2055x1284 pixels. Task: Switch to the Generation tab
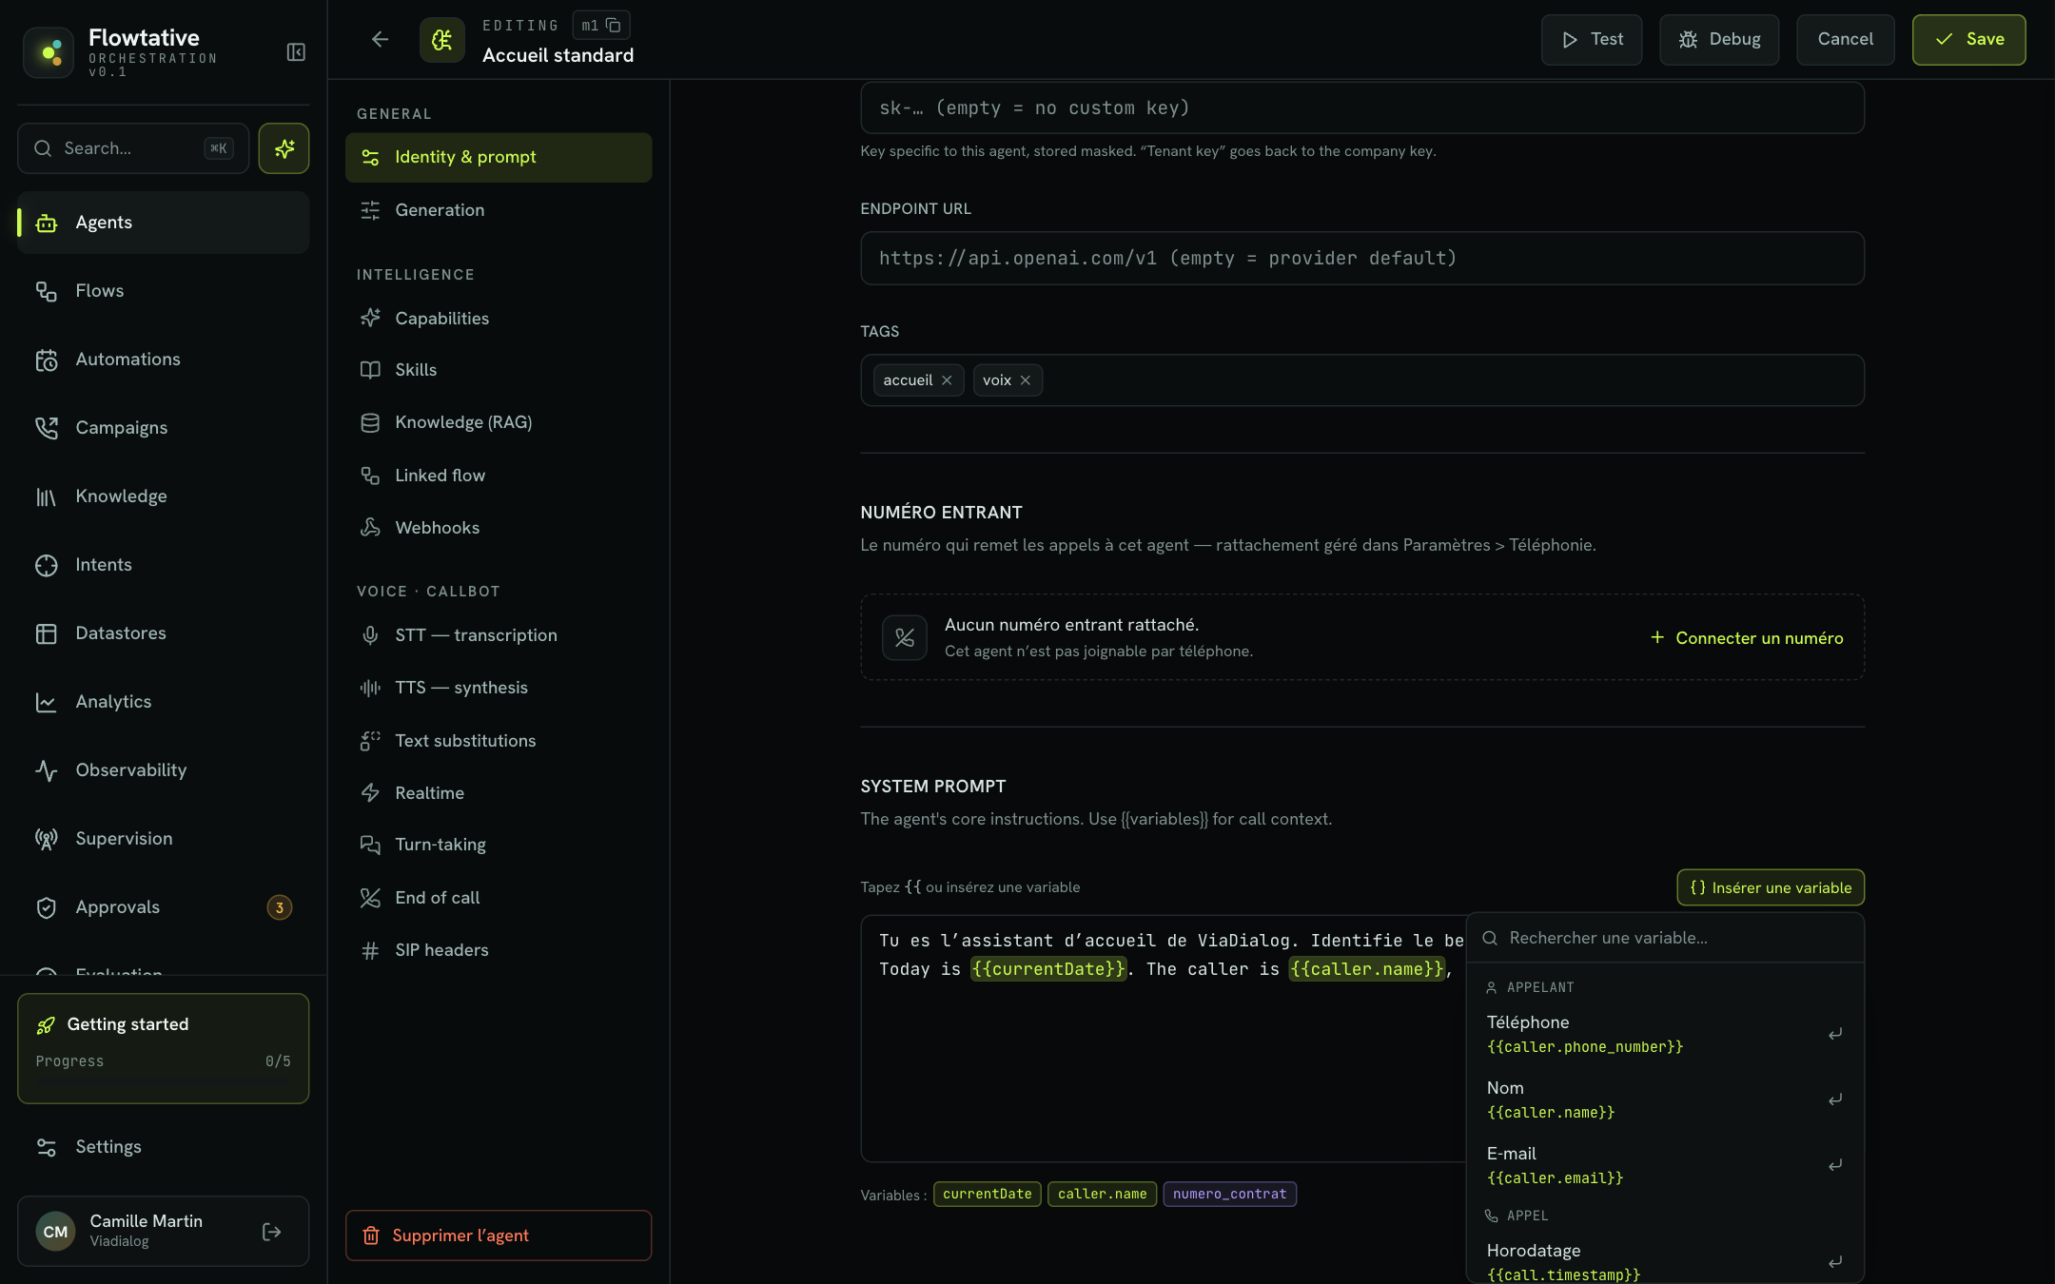click(x=499, y=210)
